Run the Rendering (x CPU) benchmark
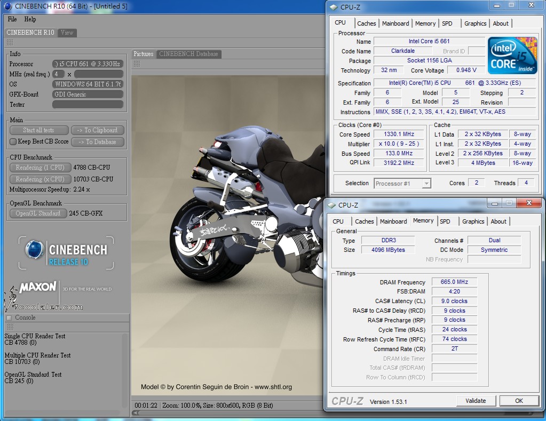The width and height of the screenshot is (546, 421). point(41,179)
